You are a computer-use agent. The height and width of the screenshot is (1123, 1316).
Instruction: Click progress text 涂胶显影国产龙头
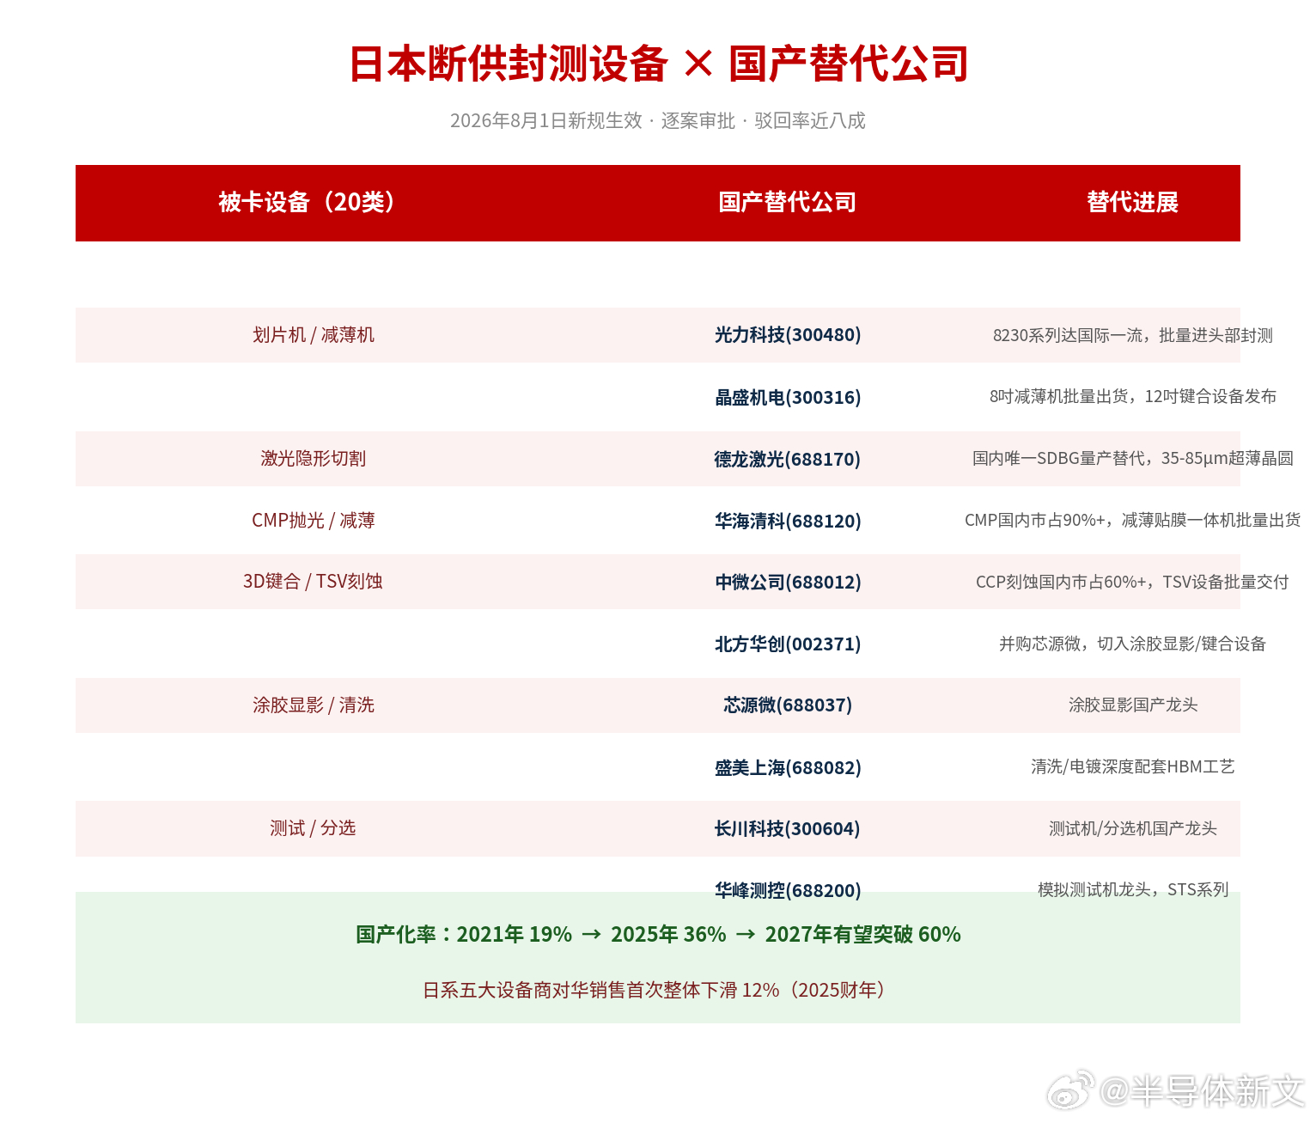coord(1132,705)
